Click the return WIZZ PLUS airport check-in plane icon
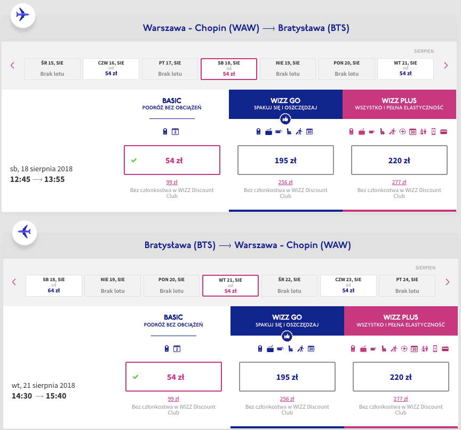The height and width of the screenshot is (430, 461). [x=404, y=348]
